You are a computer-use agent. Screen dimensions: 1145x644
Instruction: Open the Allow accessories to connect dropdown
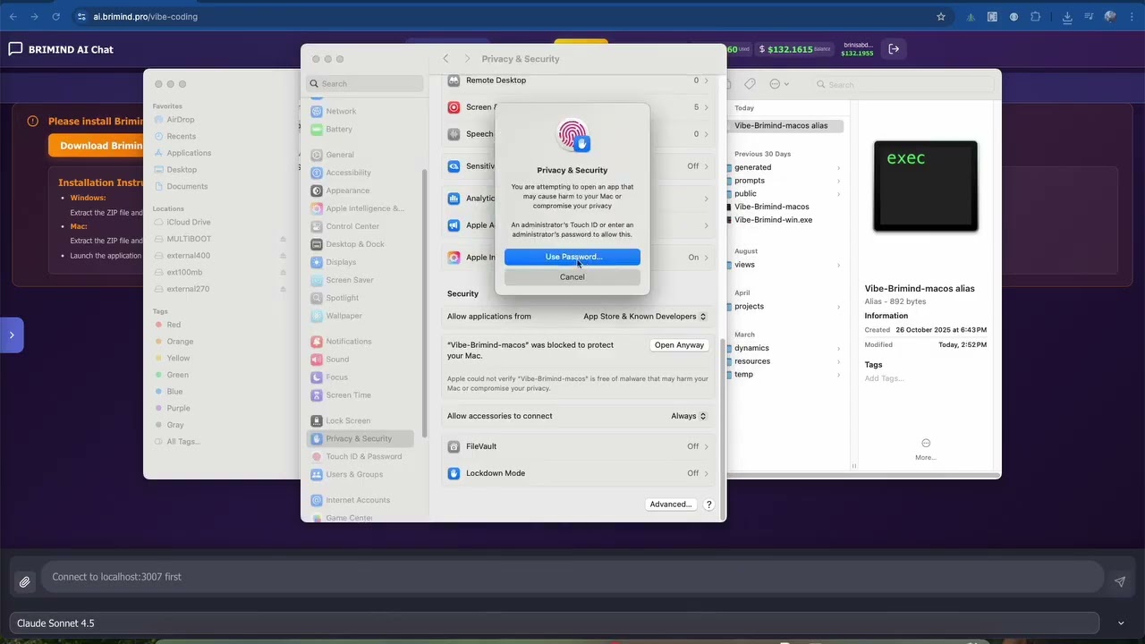click(x=689, y=416)
